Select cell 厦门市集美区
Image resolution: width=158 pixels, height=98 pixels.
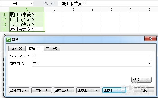coord(27,14)
